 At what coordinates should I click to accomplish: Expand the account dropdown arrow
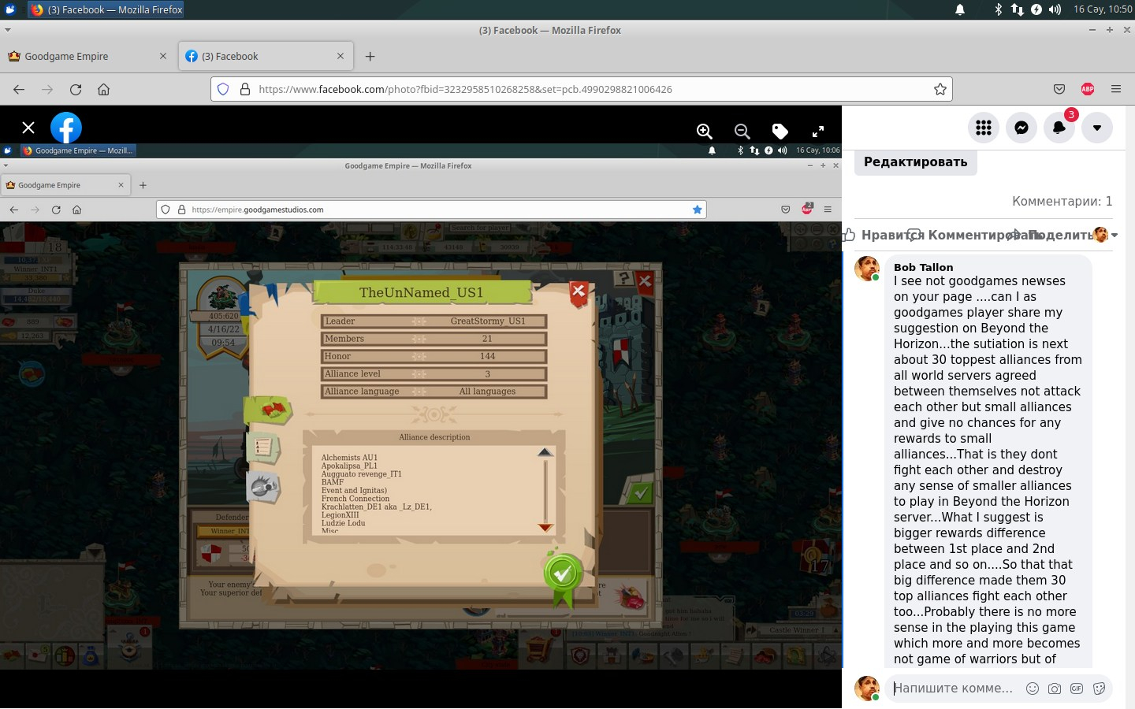(1097, 128)
